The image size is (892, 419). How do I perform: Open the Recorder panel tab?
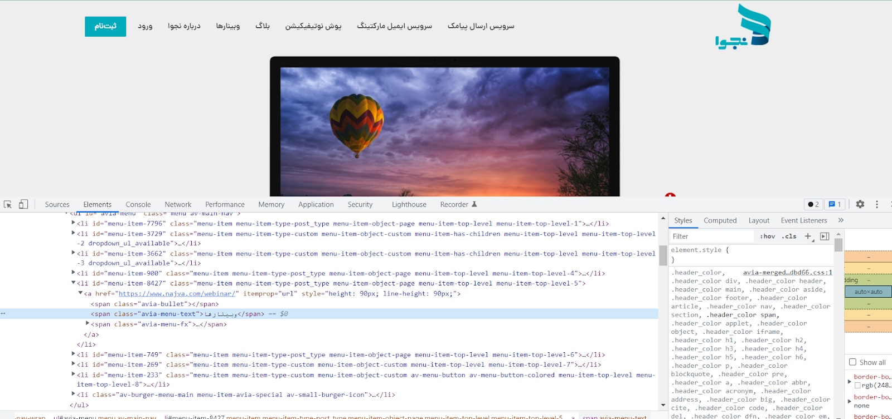click(458, 204)
